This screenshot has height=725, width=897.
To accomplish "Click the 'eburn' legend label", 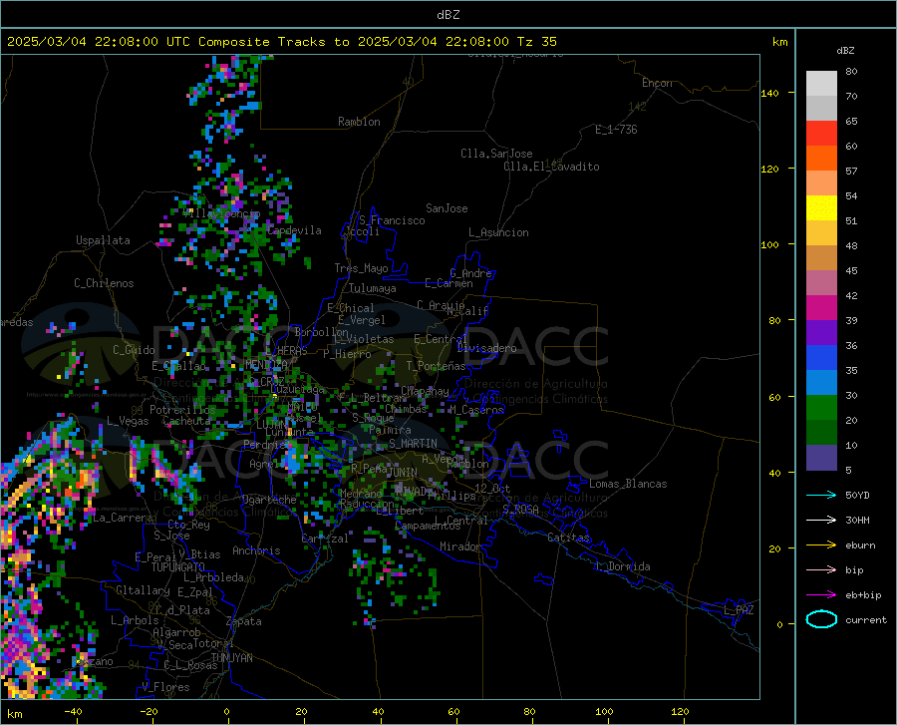I will 860,545.
